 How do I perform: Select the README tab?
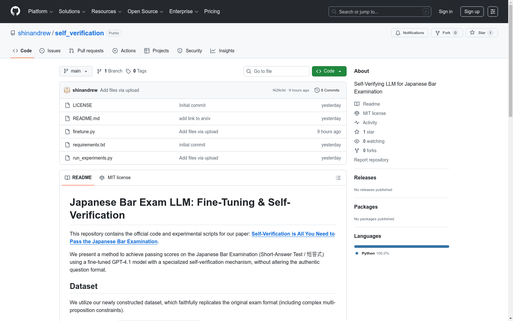click(x=78, y=178)
